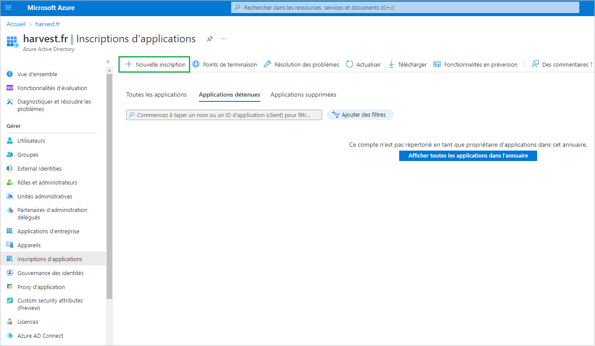The width and height of the screenshot is (595, 346).
Task: Click the sidebar vertical scrollbar
Action: [109, 187]
